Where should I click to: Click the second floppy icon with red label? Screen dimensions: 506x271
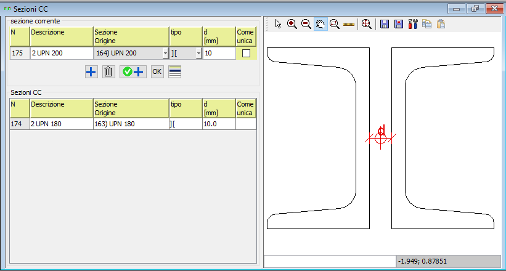(399, 24)
